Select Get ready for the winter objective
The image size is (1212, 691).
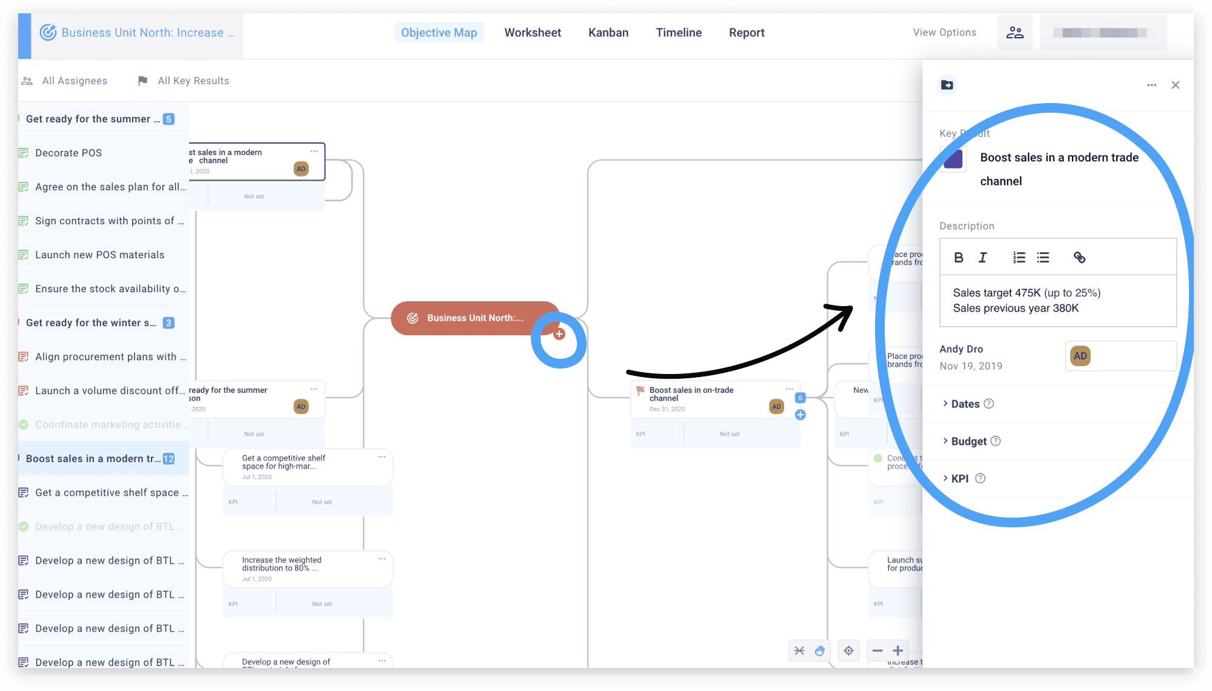[104, 323]
